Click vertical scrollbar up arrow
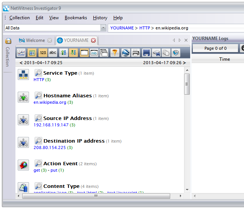The height and width of the screenshot is (209, 244). (x=187, y=70)
